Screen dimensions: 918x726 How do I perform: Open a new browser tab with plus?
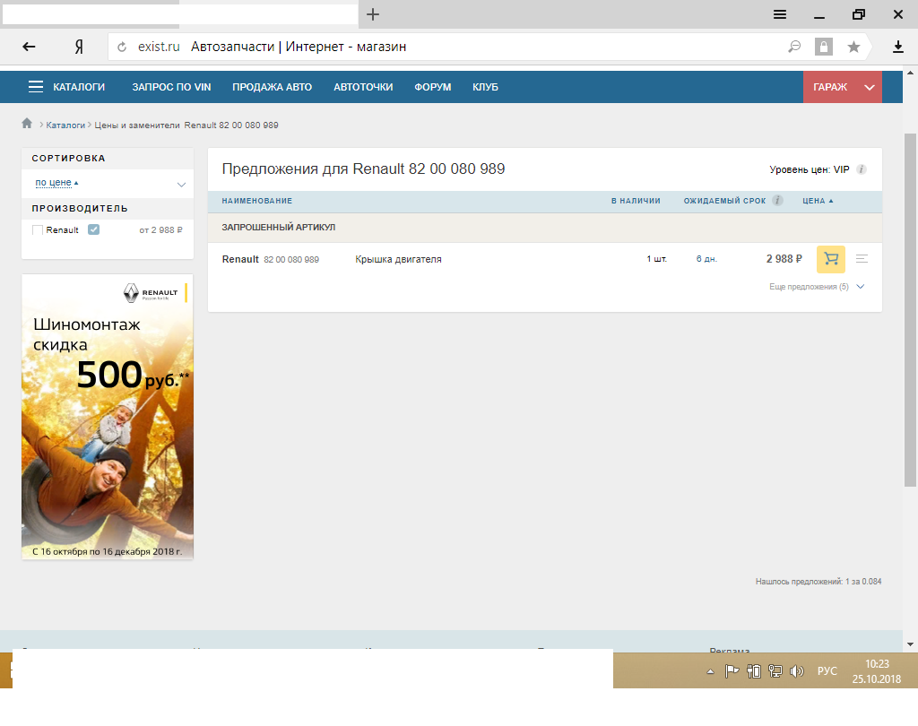373,14
